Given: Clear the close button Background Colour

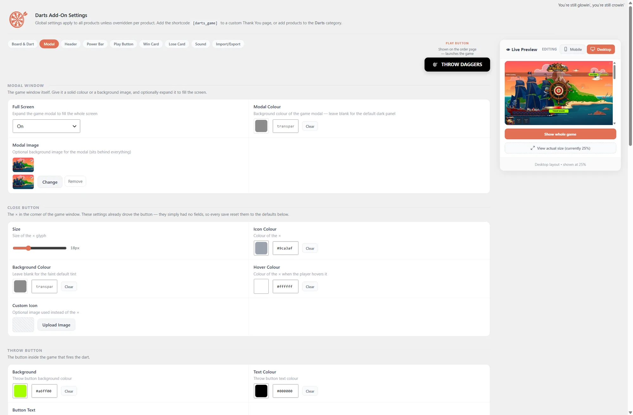Looking at the screenshot, I should (69, 287).
